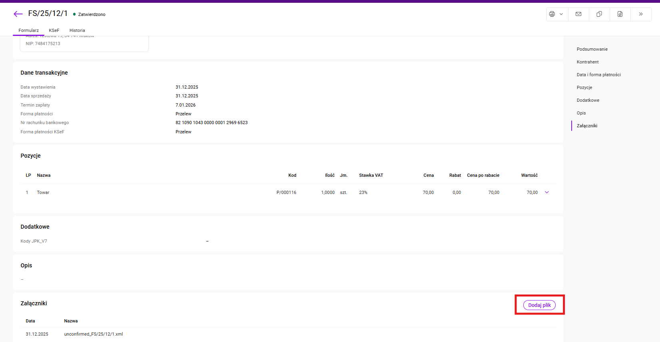Viewport: 660px width, 342px height.
Task: Select Pozycje in the right-side navigation
Action: coord(584,87)
